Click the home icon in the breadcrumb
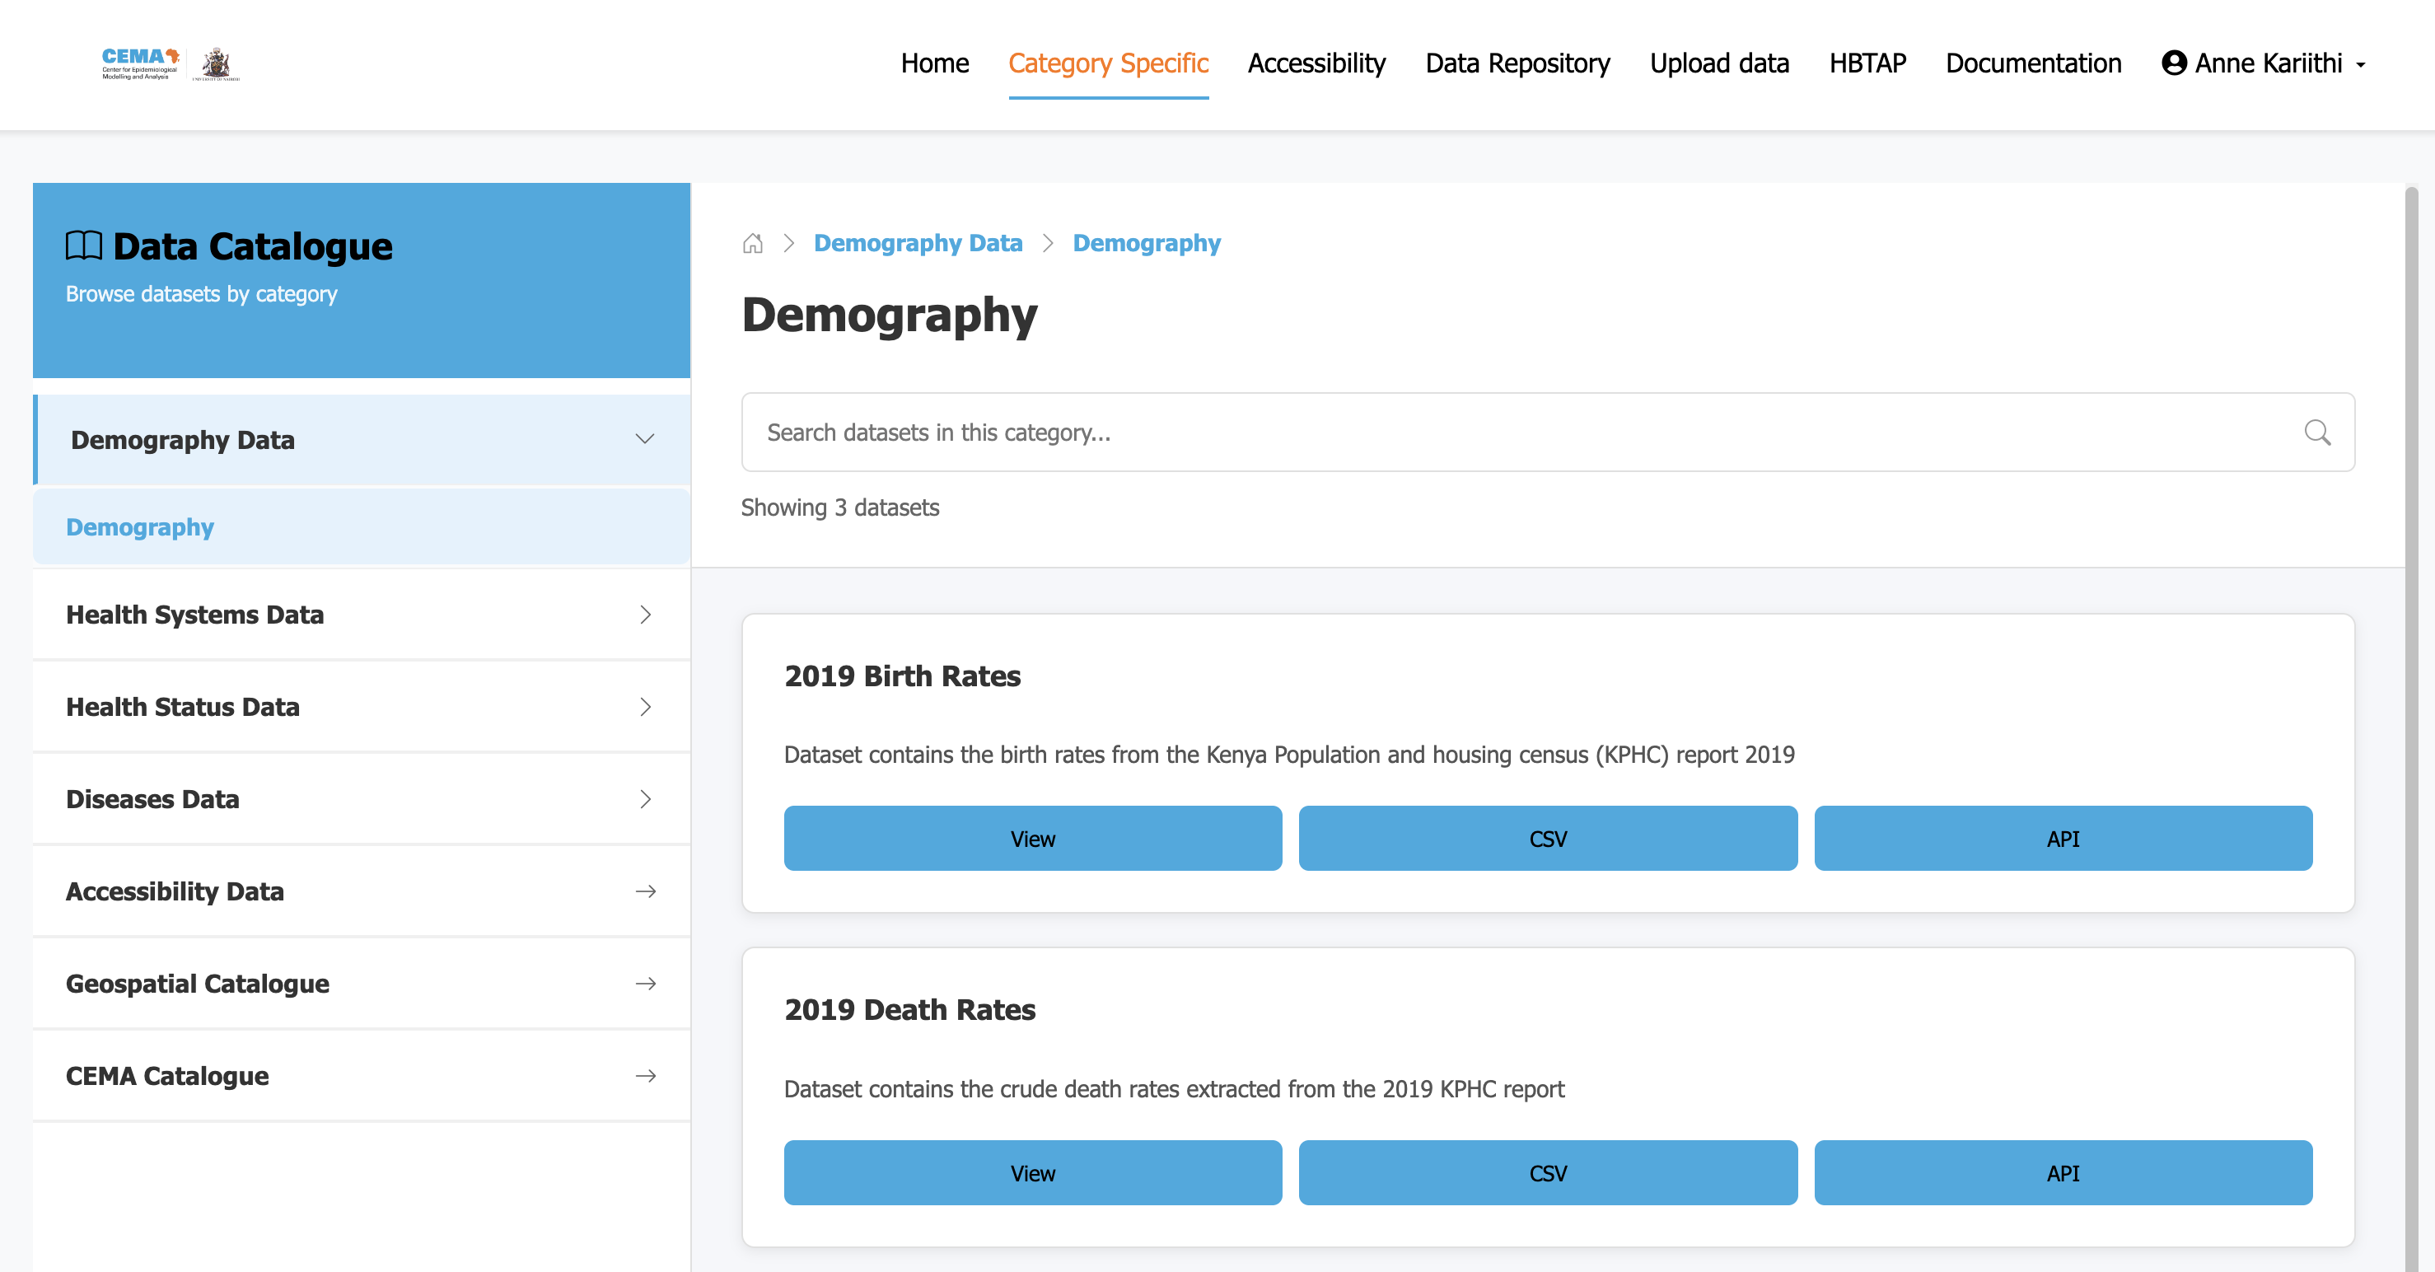This screenshot has width=2435, height=1272. pyautogui.click(x=754, y=243)
